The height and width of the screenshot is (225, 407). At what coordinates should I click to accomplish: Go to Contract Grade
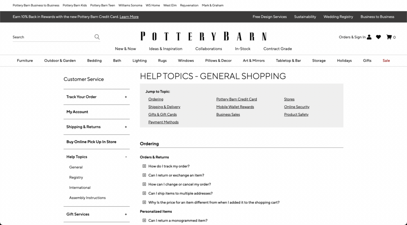277,49
